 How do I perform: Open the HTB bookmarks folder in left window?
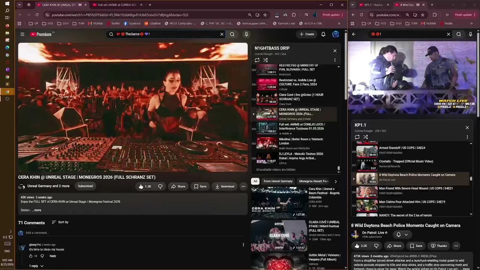[47, 23]
